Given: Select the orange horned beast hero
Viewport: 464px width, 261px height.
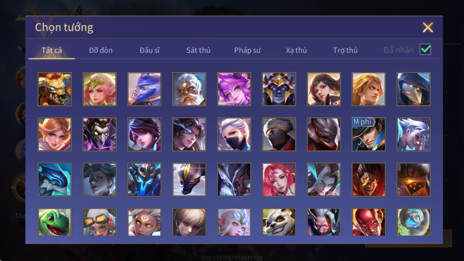Looking at the screenshot, I should tap(55, 89).
